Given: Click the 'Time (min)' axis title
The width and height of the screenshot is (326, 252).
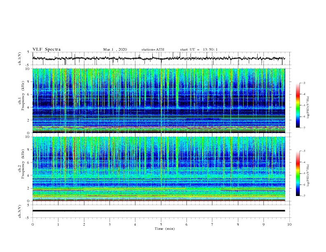Looking at the screenshot, I should [x=165, y=229].
